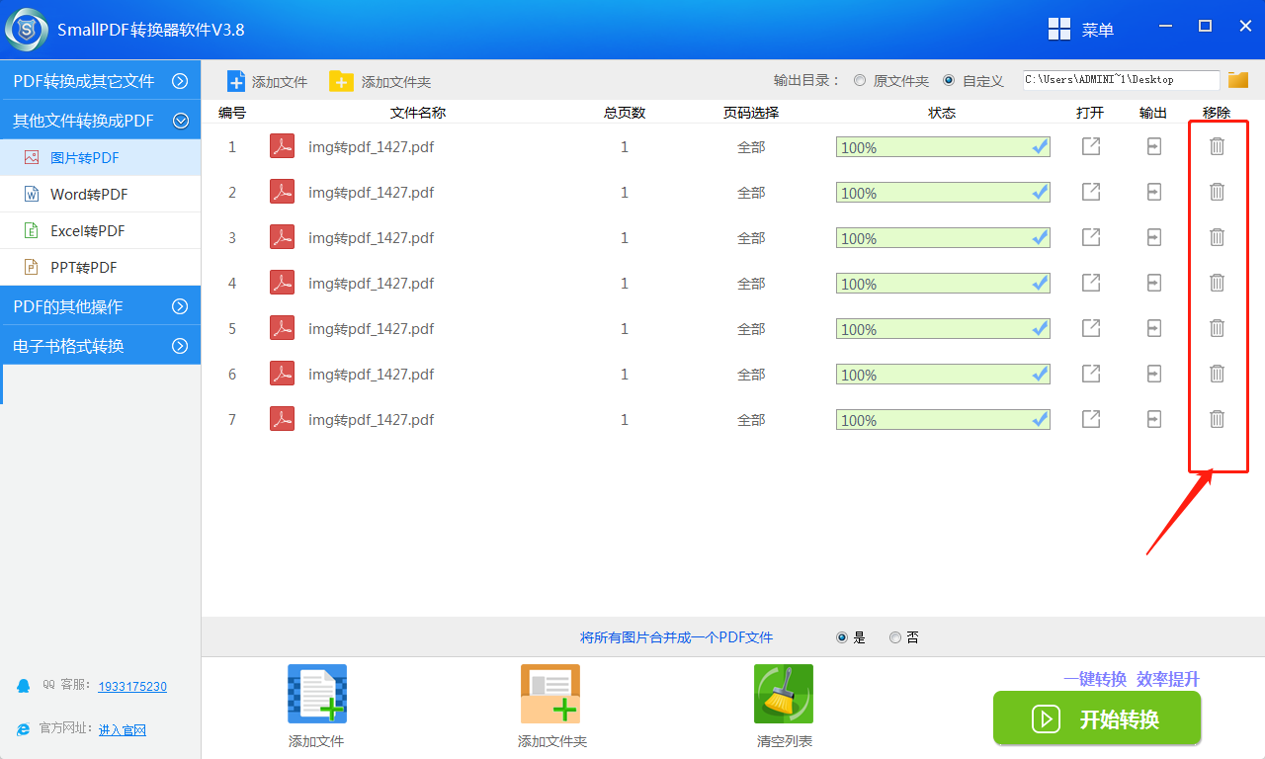
Task: Click the export icon in row 1
Action: click(x=1154, y=146)
